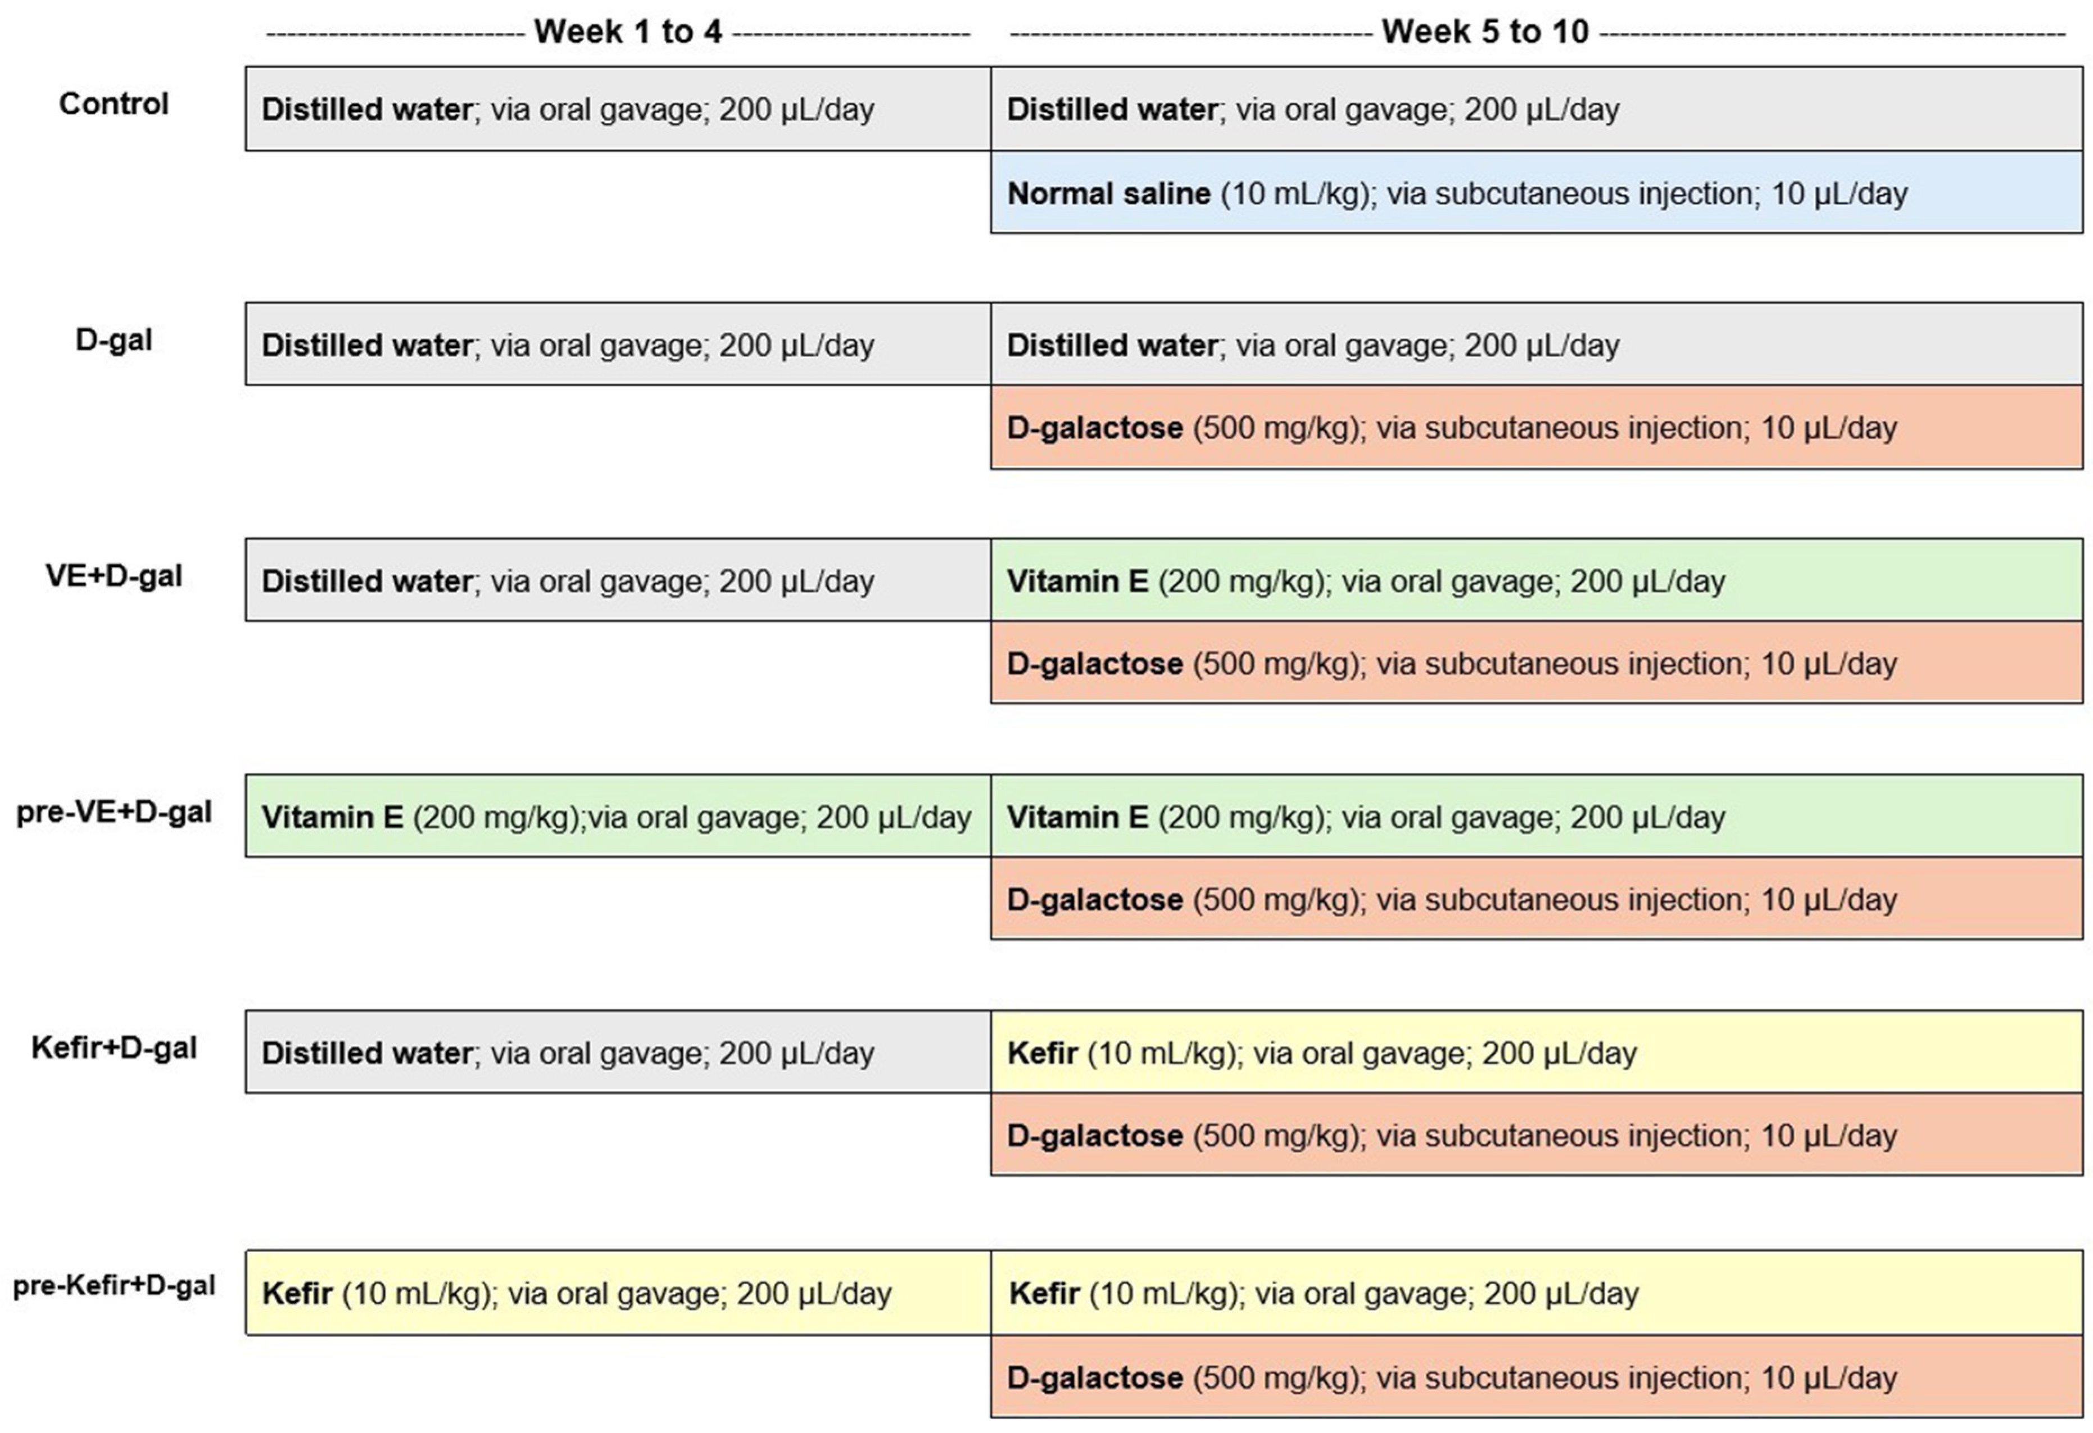Image resolution: width=2093 pixels, height=1433 pixels.
Task: Select the "pre-Kefir+D-gal" group label
Action: tap(114, 1285)
